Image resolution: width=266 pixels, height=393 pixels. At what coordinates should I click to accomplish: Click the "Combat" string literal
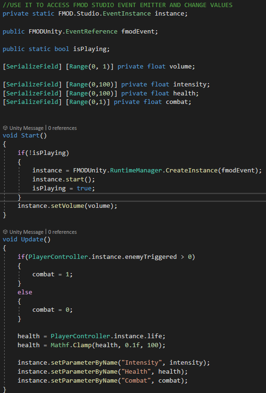(136, 380)
